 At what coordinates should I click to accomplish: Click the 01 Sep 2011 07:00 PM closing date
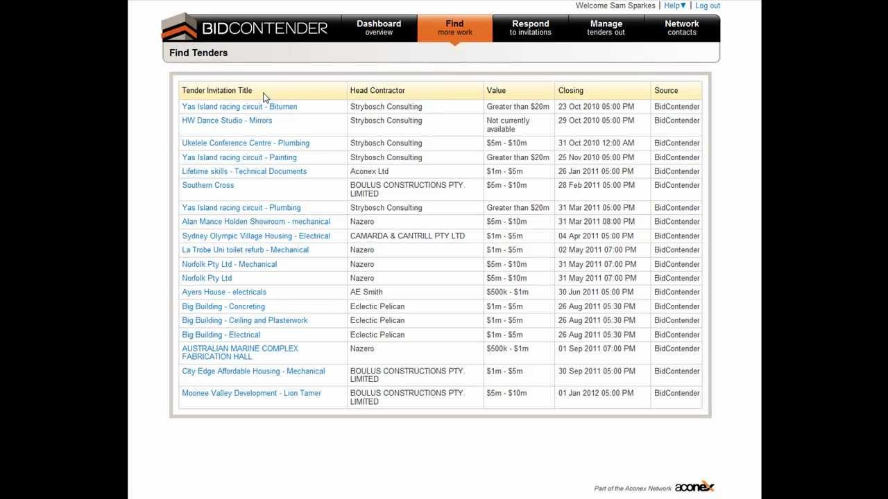[596, 349]
